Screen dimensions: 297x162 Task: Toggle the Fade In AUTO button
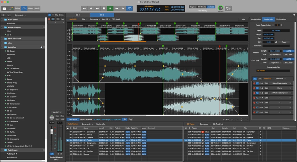pyautogui.click(x=289, y=51)
